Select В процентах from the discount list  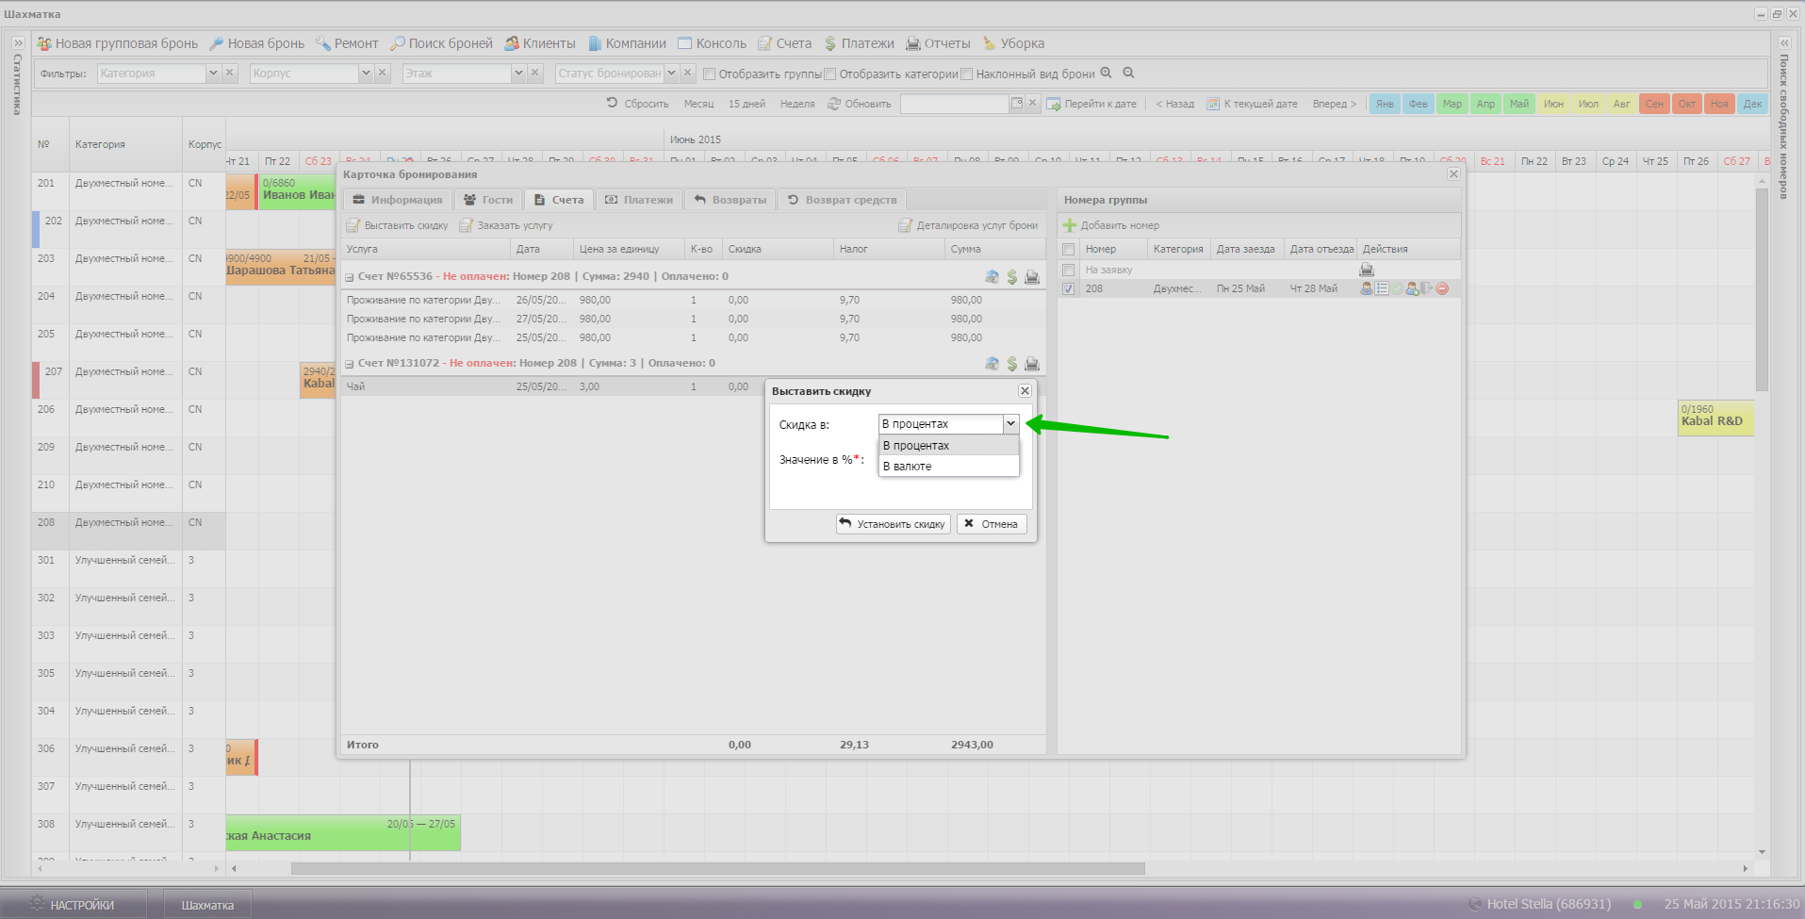click(x=948, y=446)
